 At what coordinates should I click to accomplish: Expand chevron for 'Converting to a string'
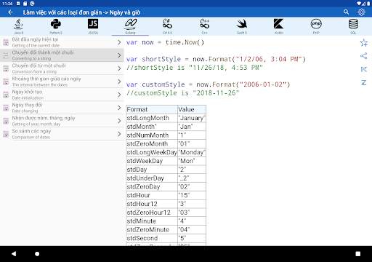point(119,55)
